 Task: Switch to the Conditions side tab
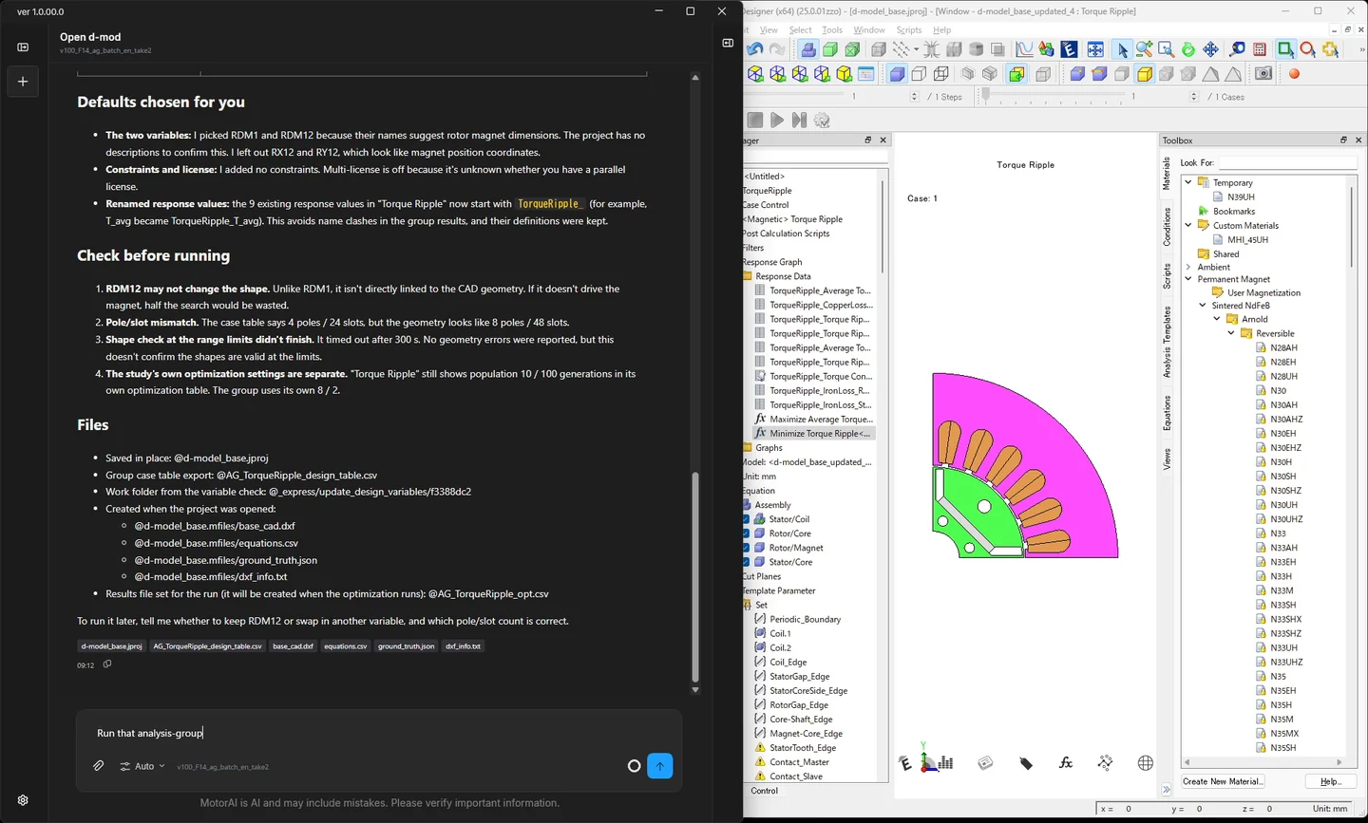click(x=1168, y=227)
